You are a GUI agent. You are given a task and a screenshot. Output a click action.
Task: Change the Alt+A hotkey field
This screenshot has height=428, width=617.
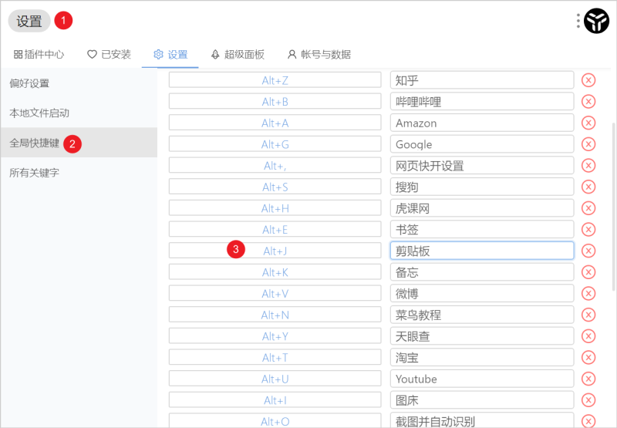275,123
